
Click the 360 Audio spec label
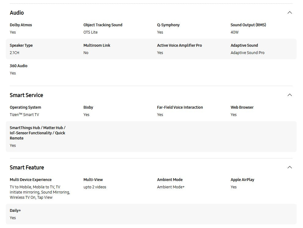point(19,66)
